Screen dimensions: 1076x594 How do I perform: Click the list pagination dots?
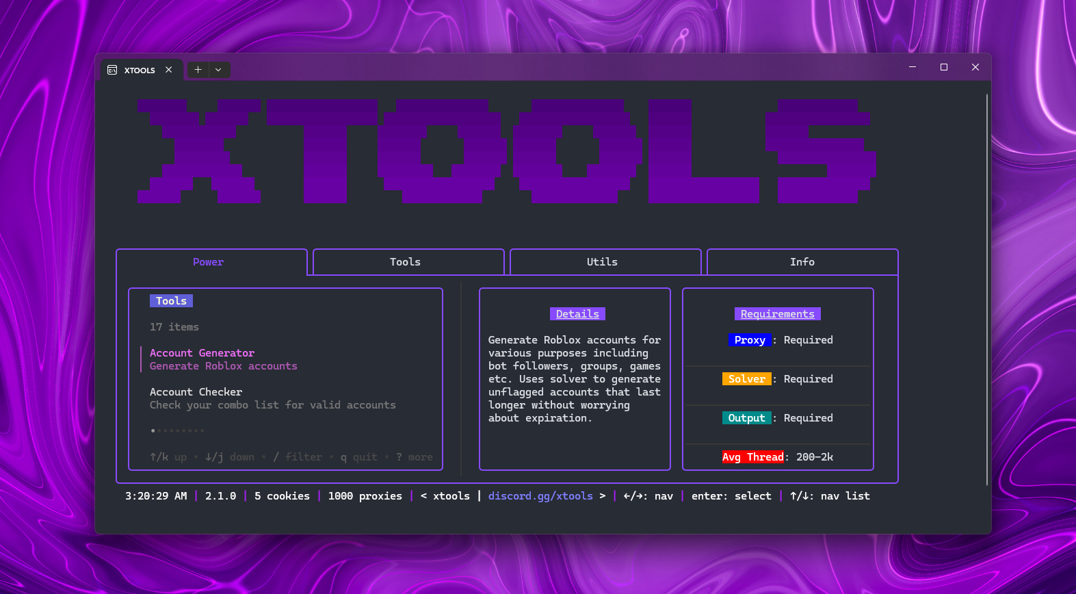coord(177,430)
